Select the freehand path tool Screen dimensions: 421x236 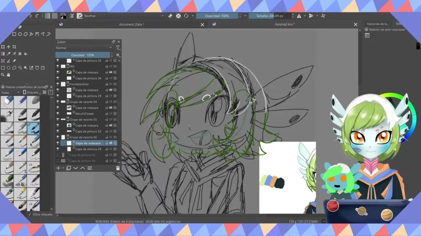pyautogui.click(x=43, y=34)
